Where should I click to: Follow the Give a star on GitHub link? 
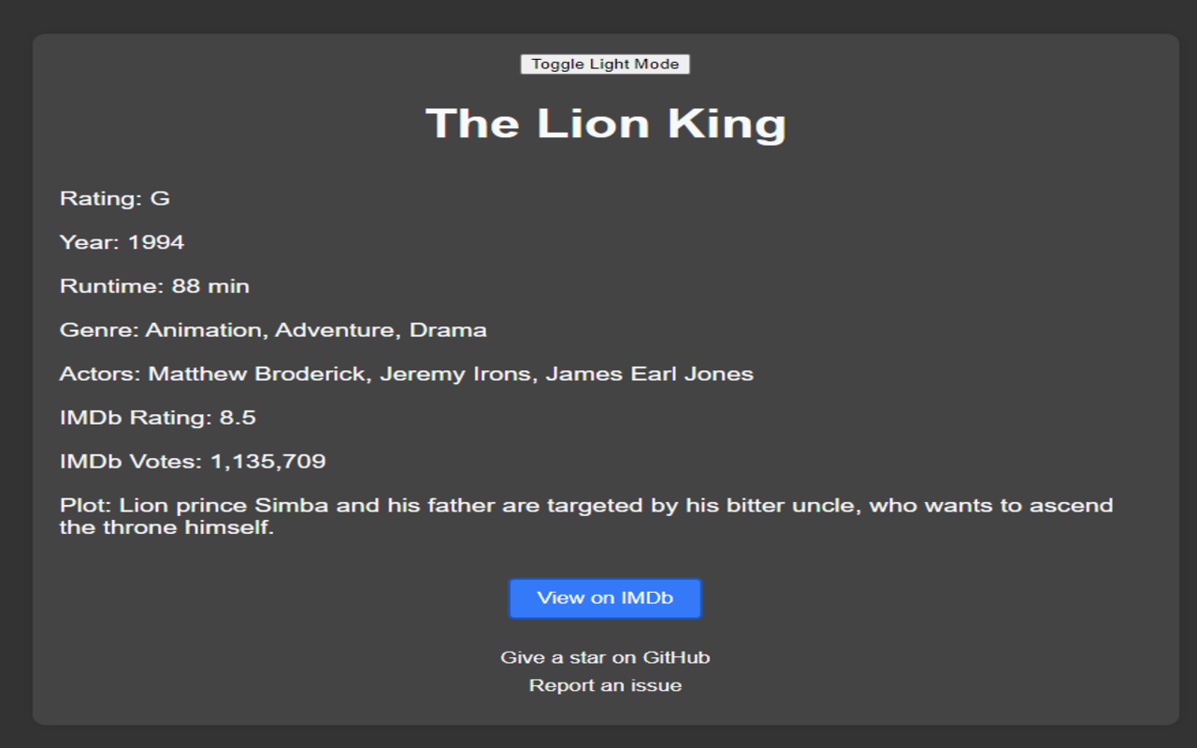[x=605, y=657]
